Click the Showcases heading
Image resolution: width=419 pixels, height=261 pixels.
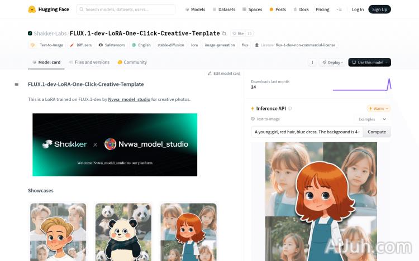pos(41,191)
